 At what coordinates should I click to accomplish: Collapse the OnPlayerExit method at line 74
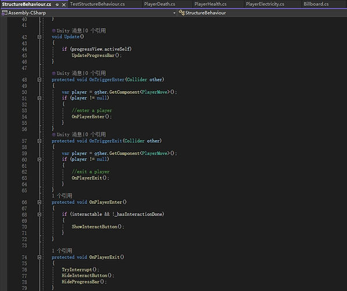pyautogui.click(x=39, y=257)
